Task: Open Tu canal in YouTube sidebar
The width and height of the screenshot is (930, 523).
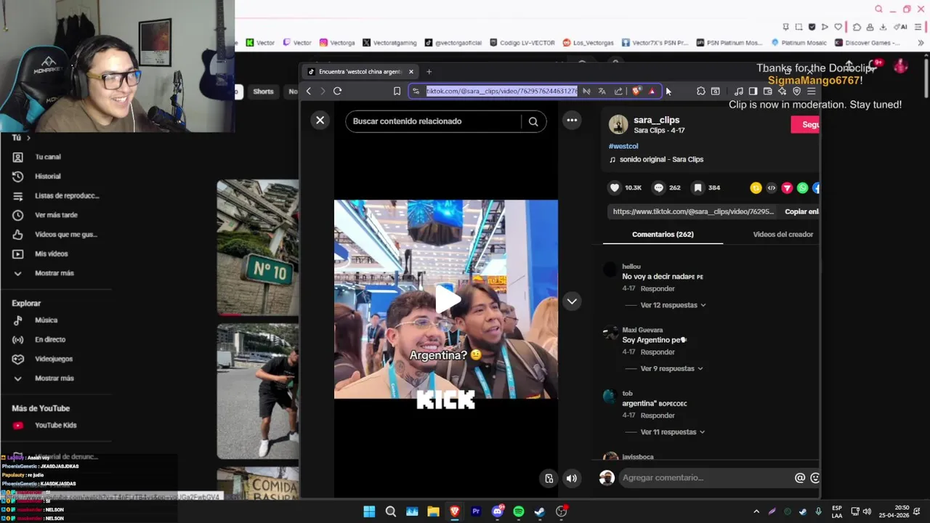Action: [x=48, y=157]
